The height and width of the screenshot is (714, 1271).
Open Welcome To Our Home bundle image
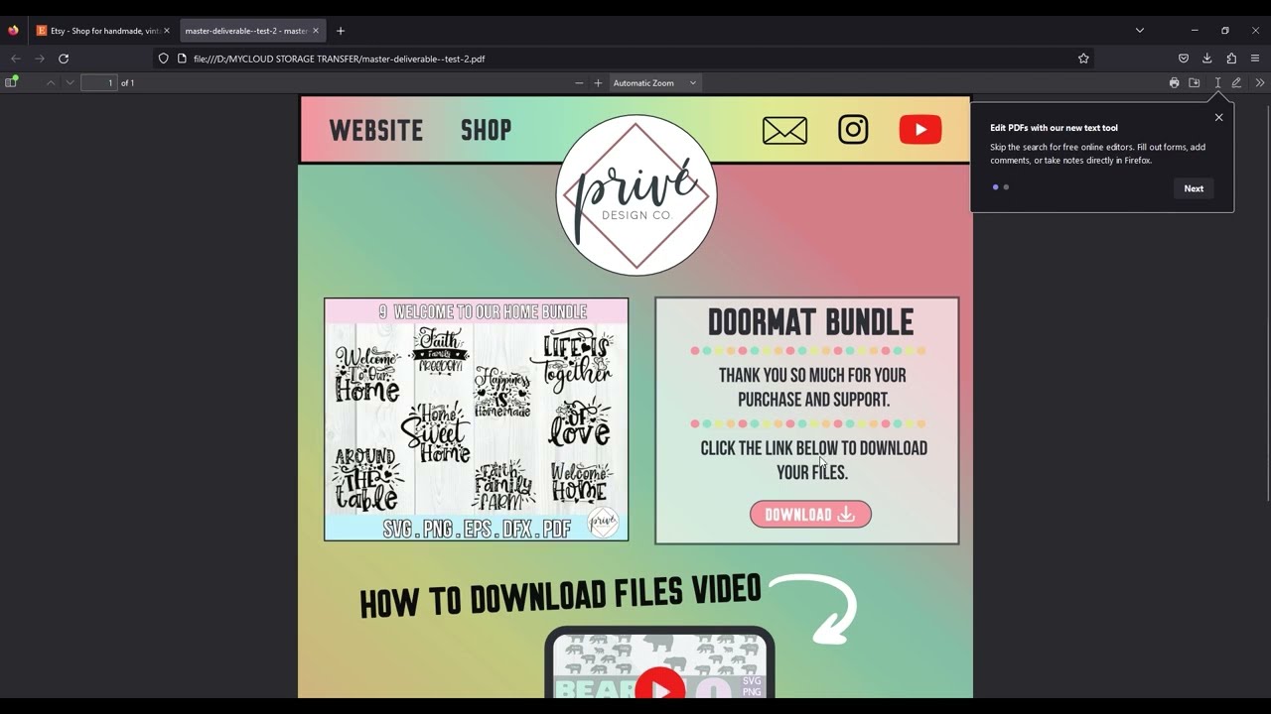[x=477, y=419]
